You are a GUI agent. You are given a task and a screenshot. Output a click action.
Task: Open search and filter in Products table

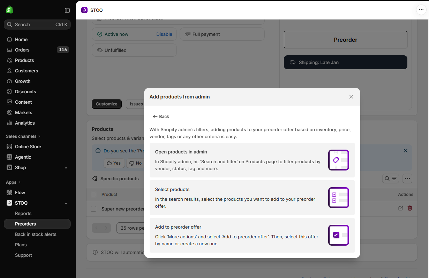391,178
